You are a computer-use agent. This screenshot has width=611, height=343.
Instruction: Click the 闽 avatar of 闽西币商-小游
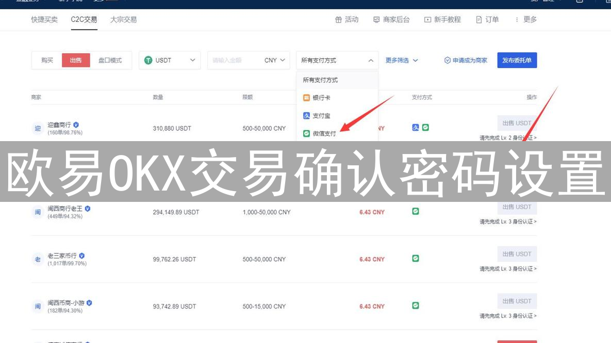38,306
